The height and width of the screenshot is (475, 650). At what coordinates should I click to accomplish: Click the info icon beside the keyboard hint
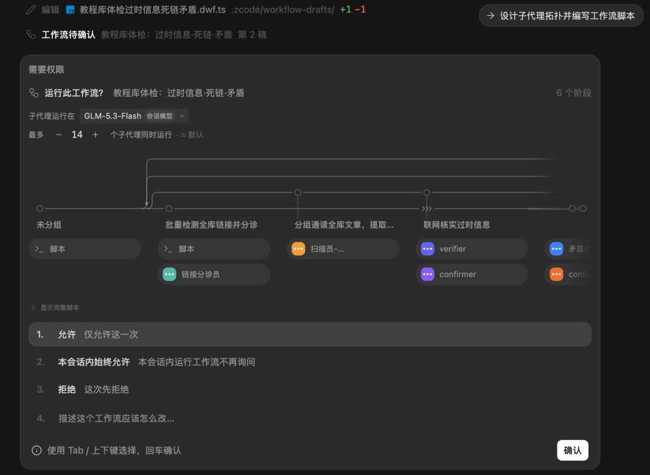37,450
